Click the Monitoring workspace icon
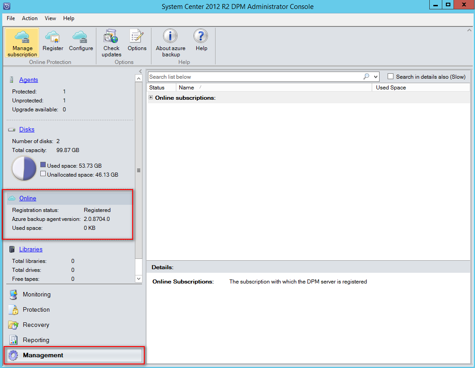 (13, 295)
